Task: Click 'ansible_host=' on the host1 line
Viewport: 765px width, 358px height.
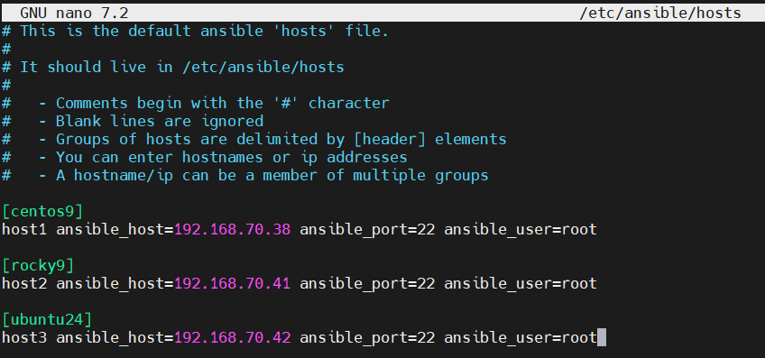Action: tap(115, 230)
